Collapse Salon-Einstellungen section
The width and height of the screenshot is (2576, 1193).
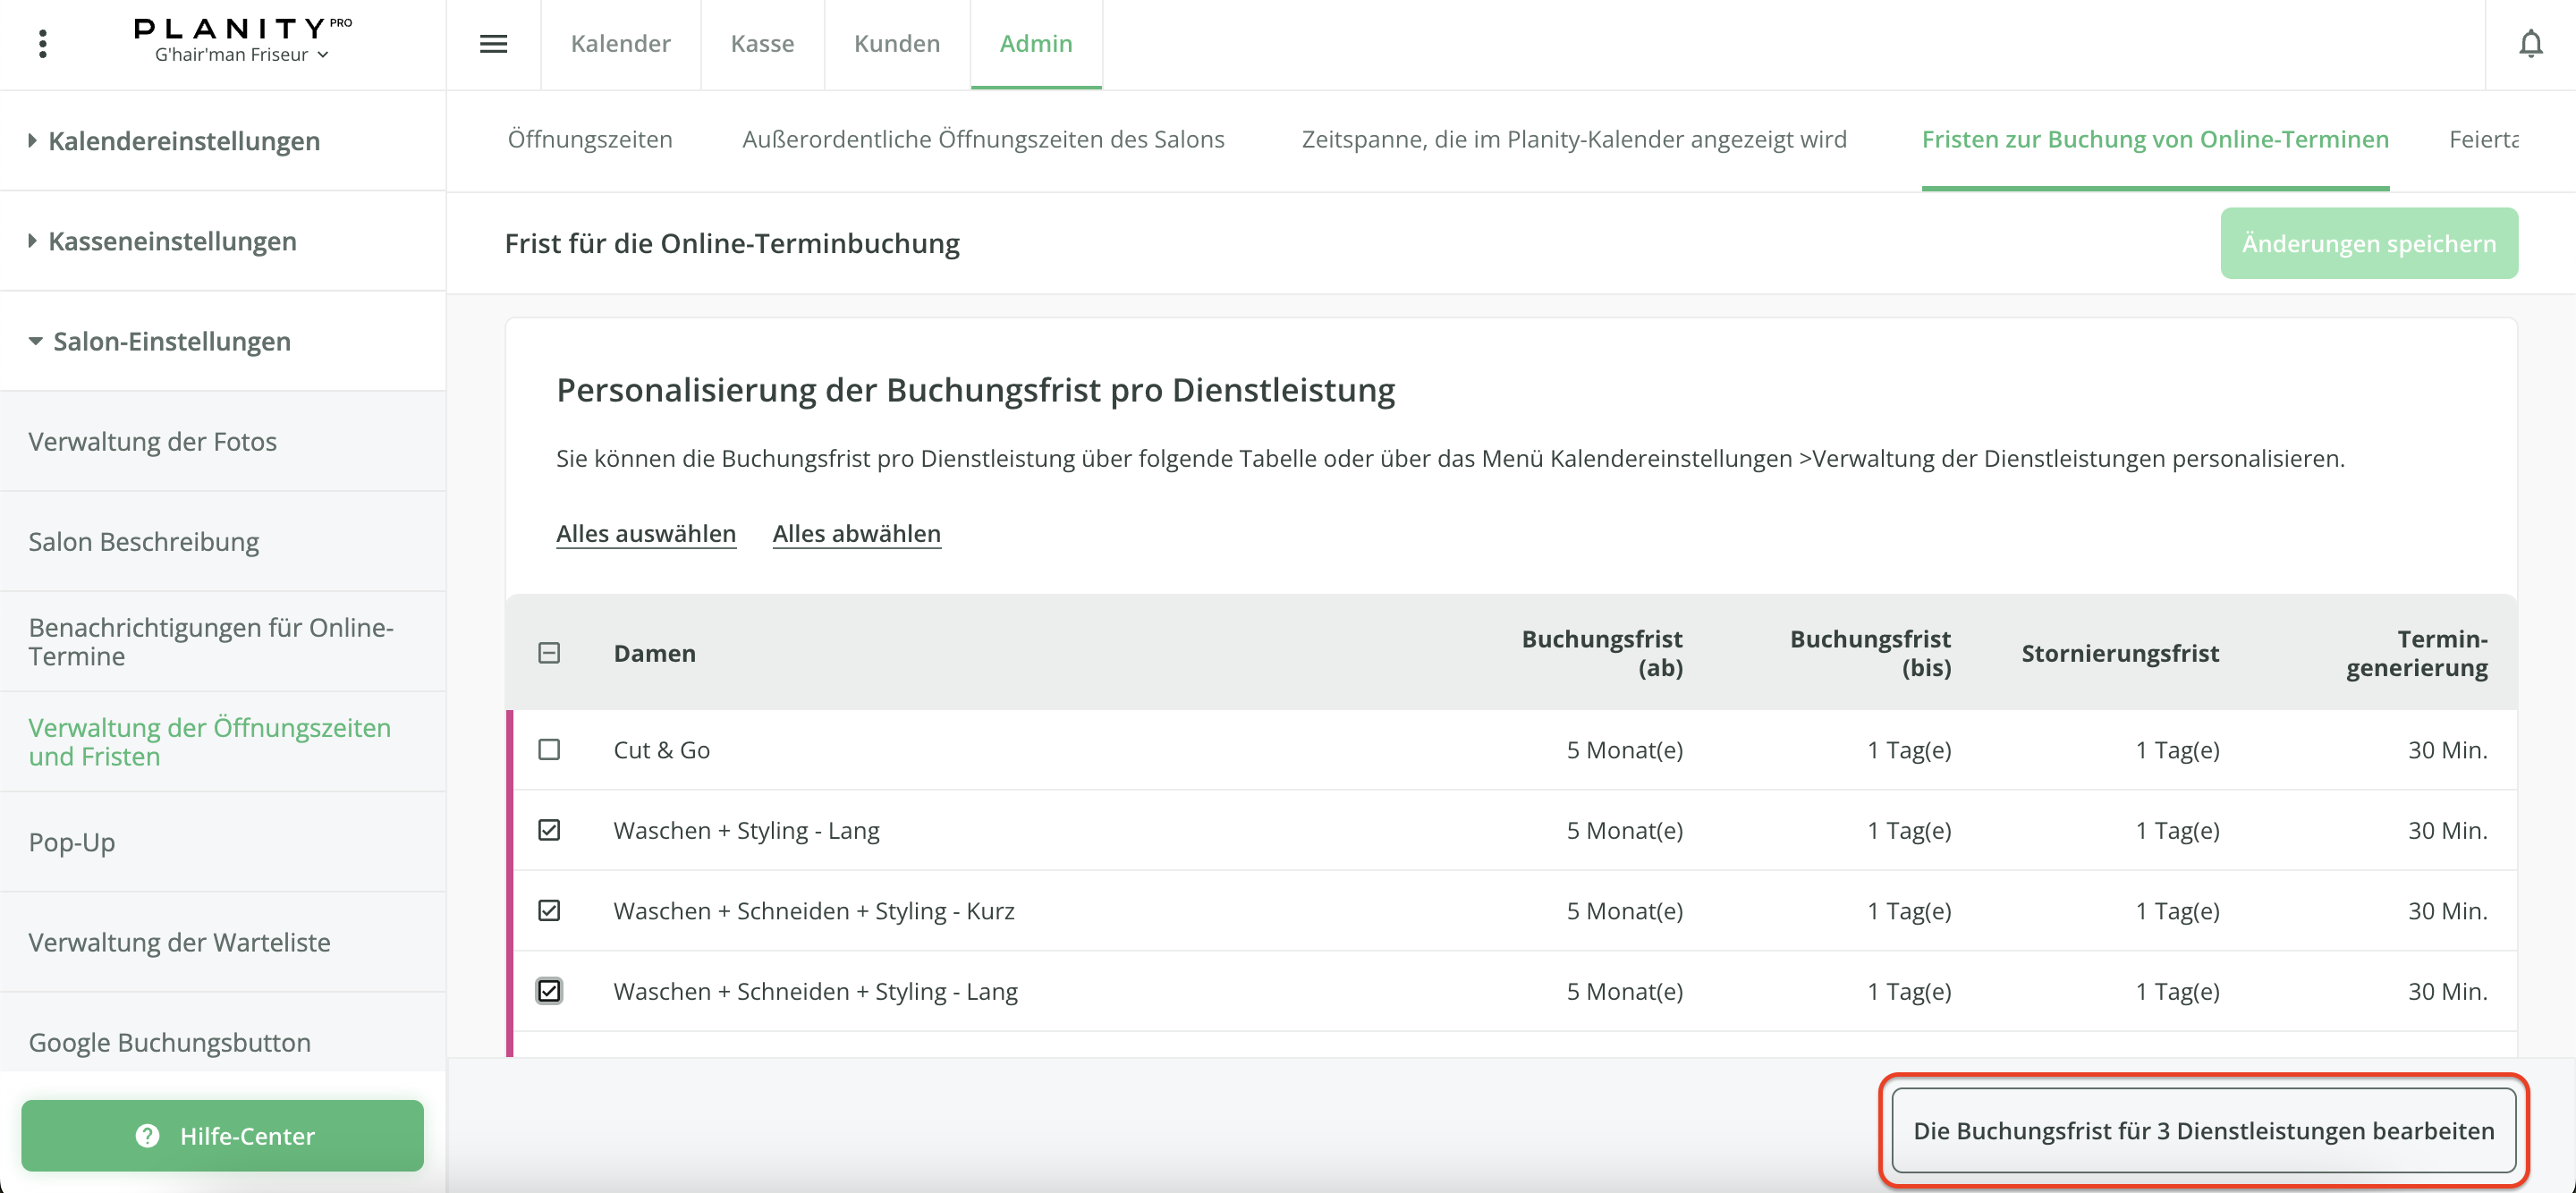click(171, 341)
